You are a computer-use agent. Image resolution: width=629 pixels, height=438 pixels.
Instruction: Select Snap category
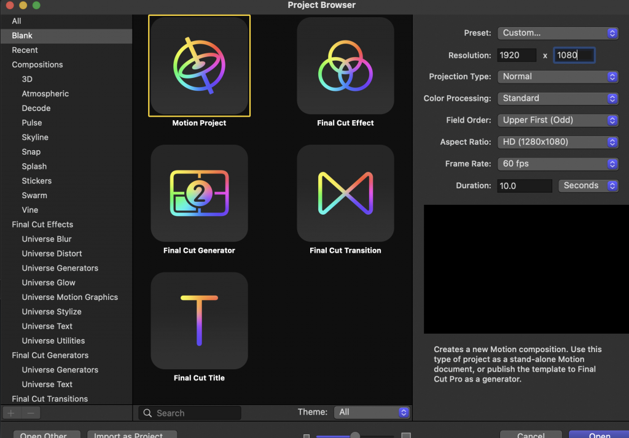click(x=66, y=152)
